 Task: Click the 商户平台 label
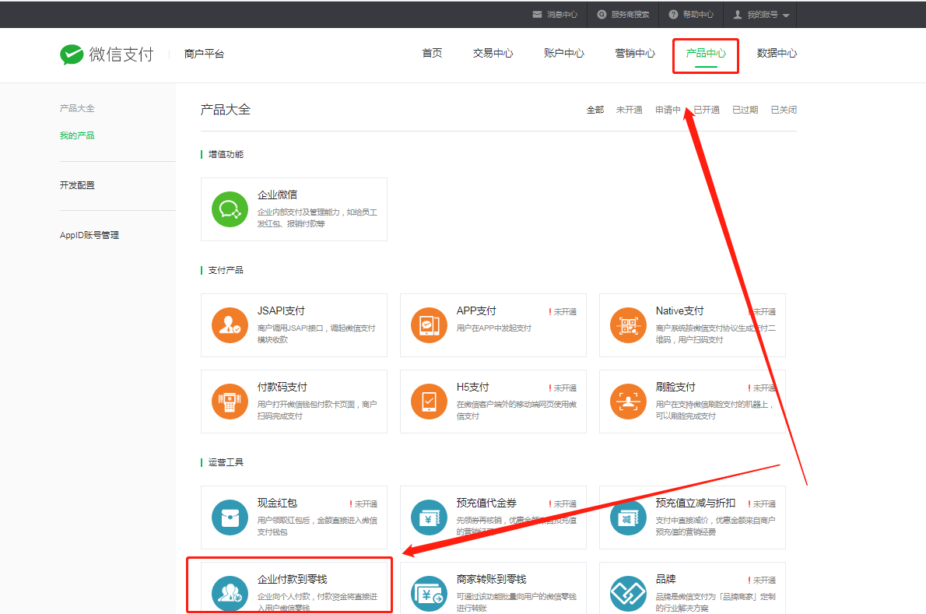tap(204, 54)
